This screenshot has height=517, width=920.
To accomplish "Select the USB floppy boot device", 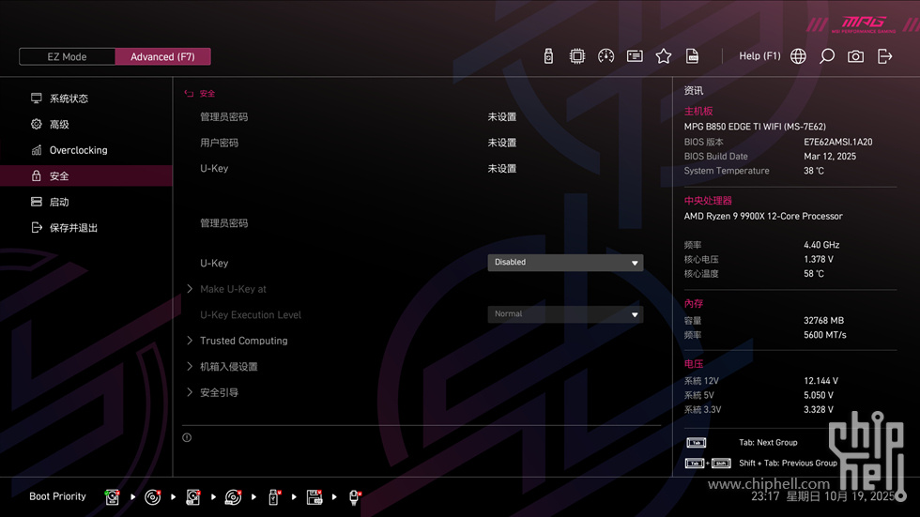I will click(314, 497).
